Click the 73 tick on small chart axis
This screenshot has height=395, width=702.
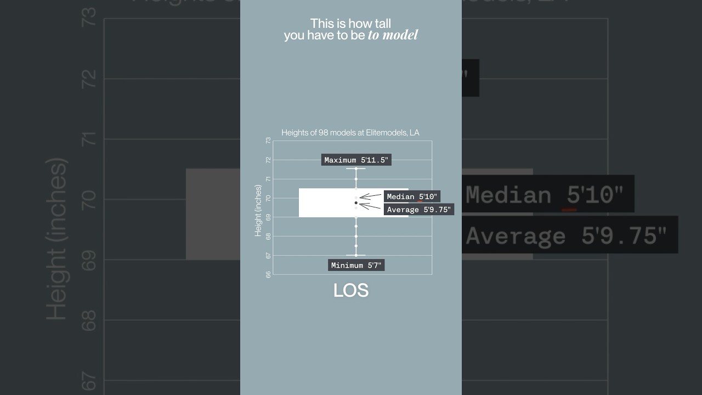tap(268, 140)
